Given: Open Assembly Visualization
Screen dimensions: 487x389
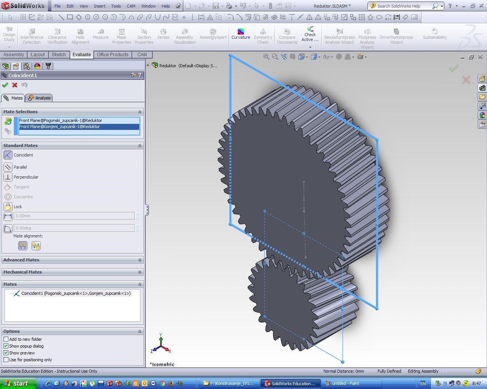Looking at the screenshot, I should [185, 36].
